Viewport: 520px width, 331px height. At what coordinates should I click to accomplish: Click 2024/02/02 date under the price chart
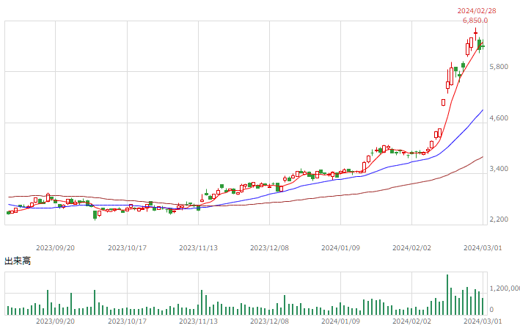(412, 248)
